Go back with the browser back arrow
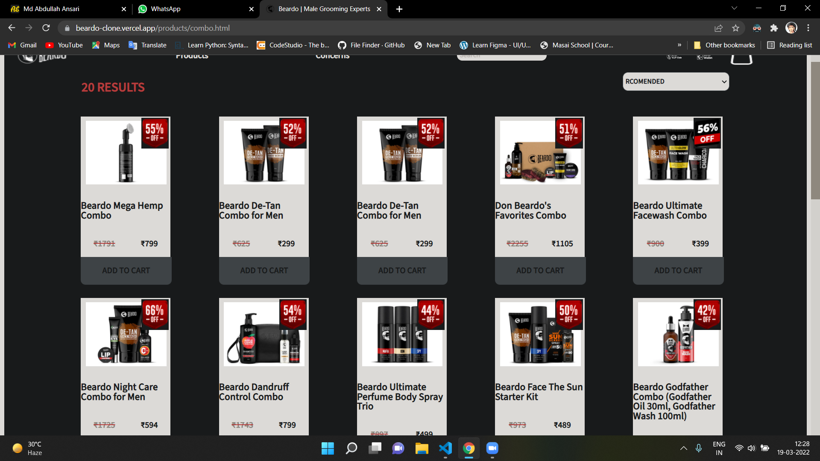This screenshot has width=820, height=461. [12, 28]
